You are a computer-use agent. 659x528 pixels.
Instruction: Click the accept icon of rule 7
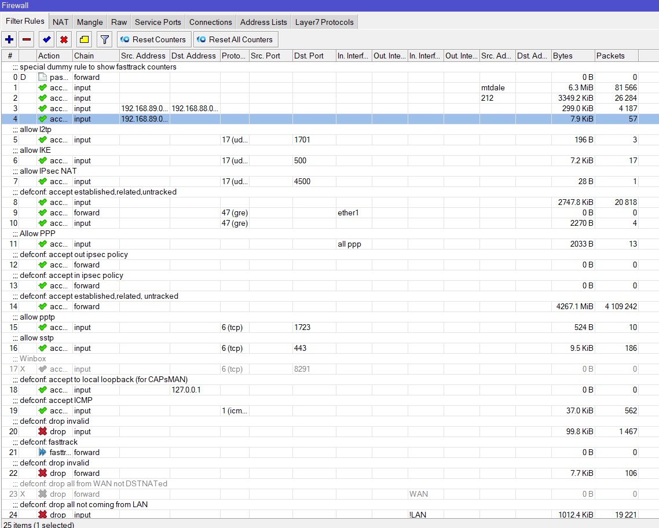click(x=42, y=181)
